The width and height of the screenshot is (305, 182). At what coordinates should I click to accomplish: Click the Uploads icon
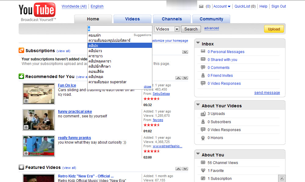point(203,114)
